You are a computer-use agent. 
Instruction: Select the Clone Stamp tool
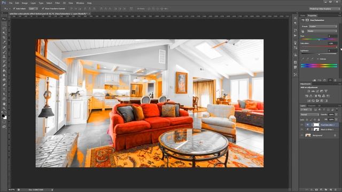4,57
